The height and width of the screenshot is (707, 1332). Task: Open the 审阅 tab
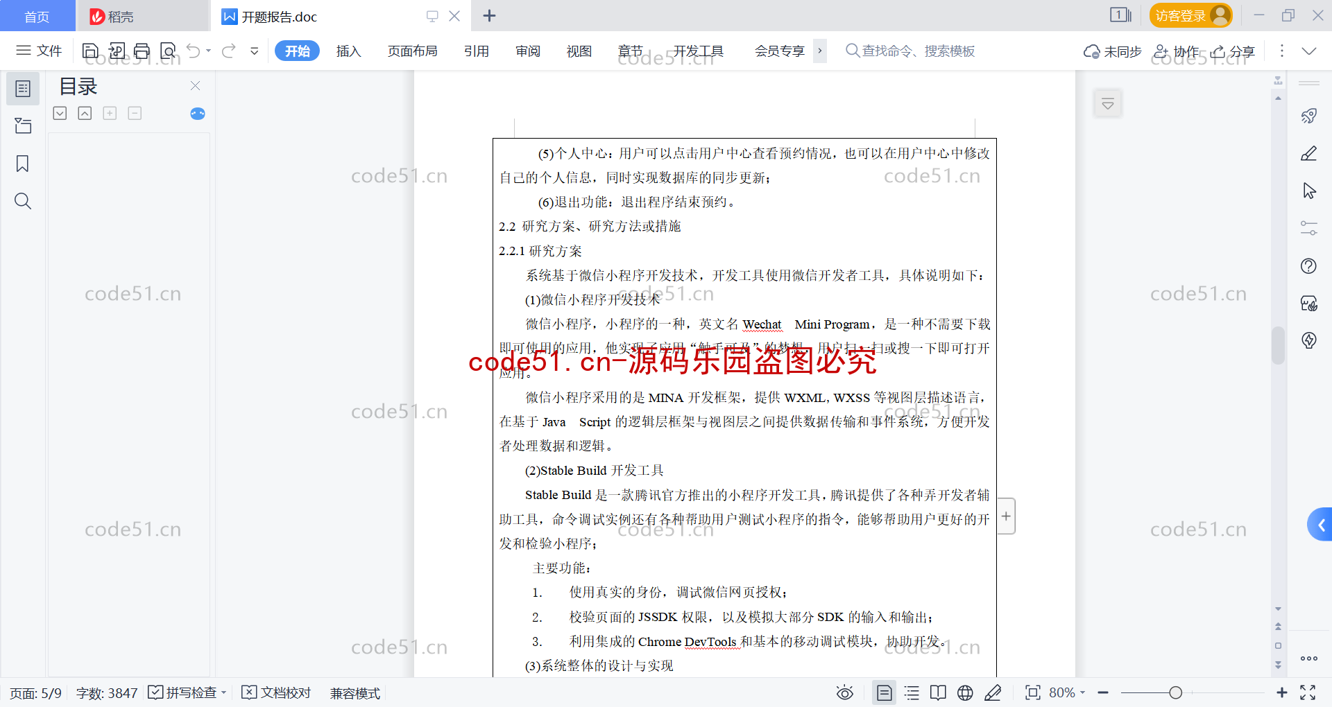tap(528, 51)
